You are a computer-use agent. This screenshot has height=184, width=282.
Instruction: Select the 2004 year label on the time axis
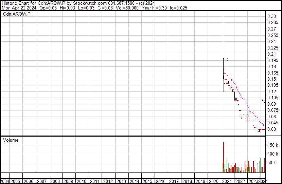(5, 181)
